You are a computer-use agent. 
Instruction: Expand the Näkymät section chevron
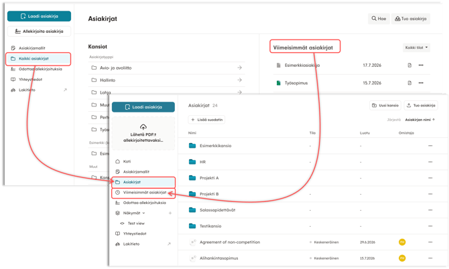tap(144, 213)
